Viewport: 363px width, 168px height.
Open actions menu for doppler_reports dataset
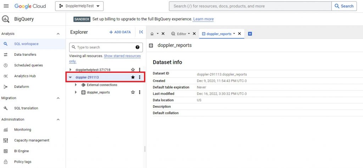(140, 92)
